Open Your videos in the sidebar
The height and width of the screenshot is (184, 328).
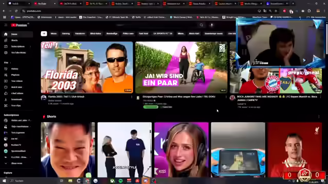pos(17,81)
